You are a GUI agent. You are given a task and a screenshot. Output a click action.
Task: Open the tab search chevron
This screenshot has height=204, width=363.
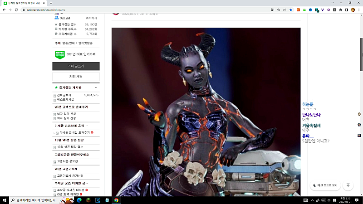[333, 3]
